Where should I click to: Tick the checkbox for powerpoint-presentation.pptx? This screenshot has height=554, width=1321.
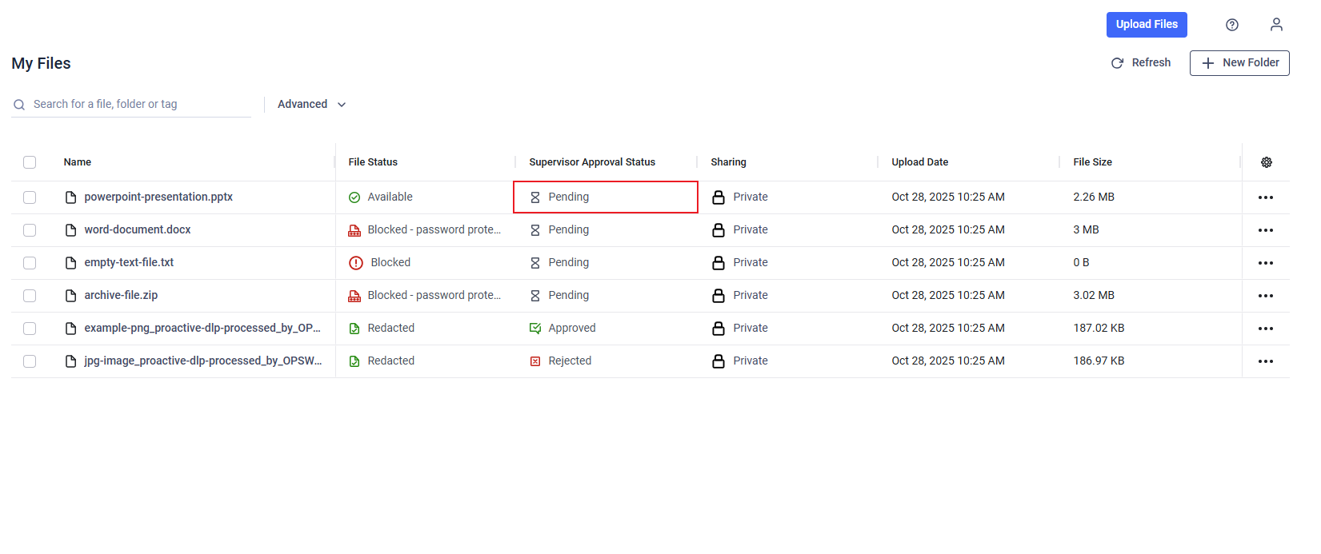[x=30, y=197]
